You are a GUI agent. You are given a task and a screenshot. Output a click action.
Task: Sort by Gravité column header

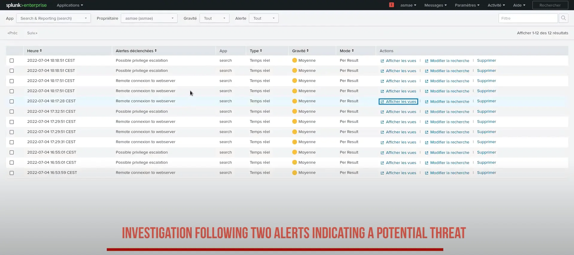[300, 51]
